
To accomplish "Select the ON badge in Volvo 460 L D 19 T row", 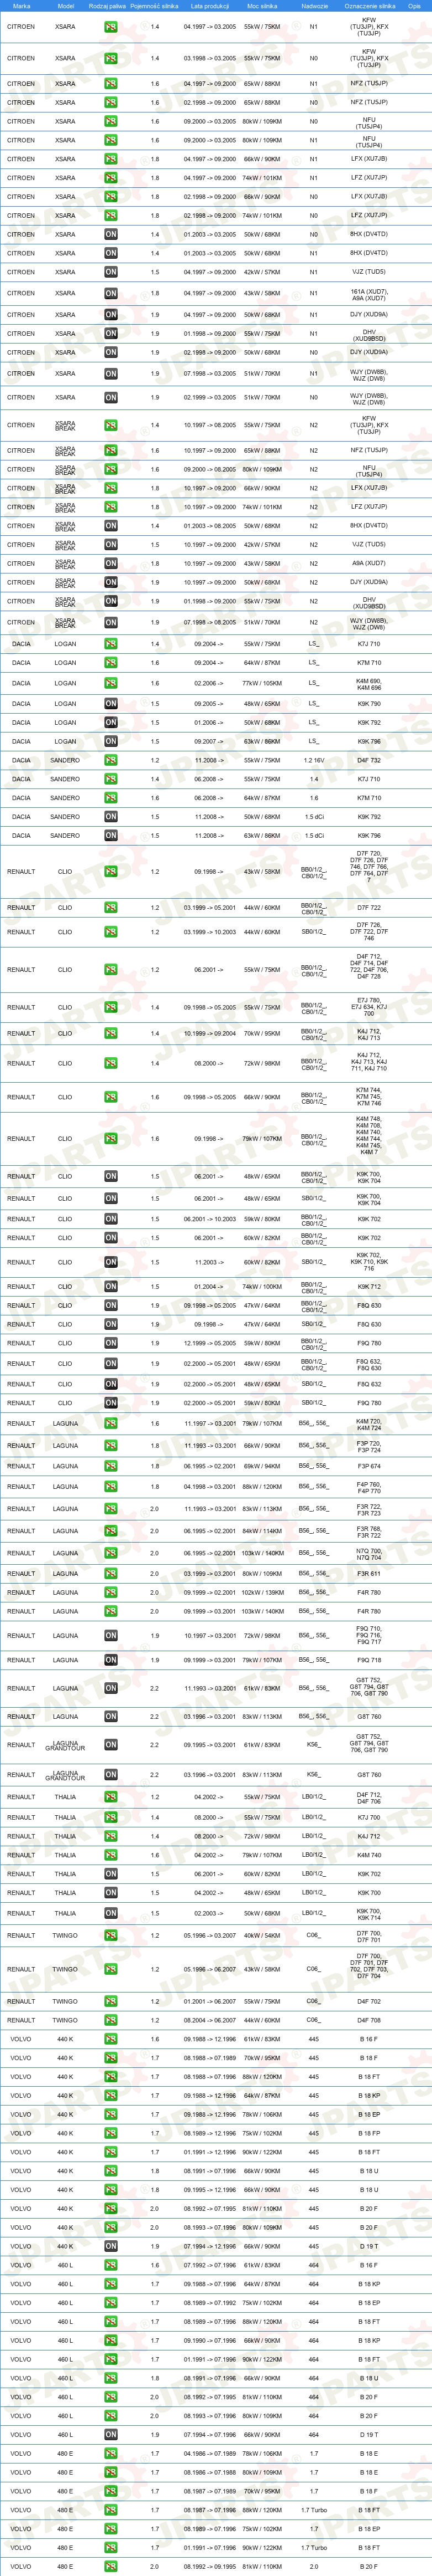I will click(x=110, y=2435).
